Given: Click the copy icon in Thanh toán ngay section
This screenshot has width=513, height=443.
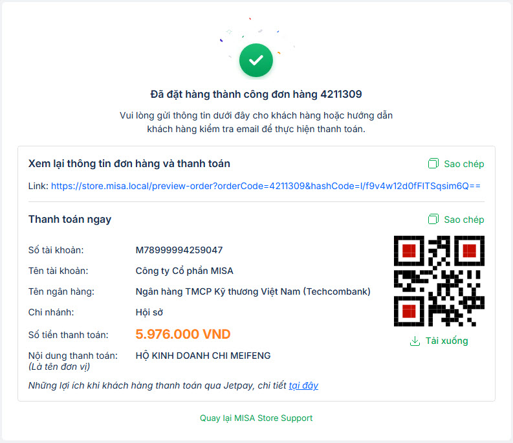Looking at the screenshot, I should (433, 220).
